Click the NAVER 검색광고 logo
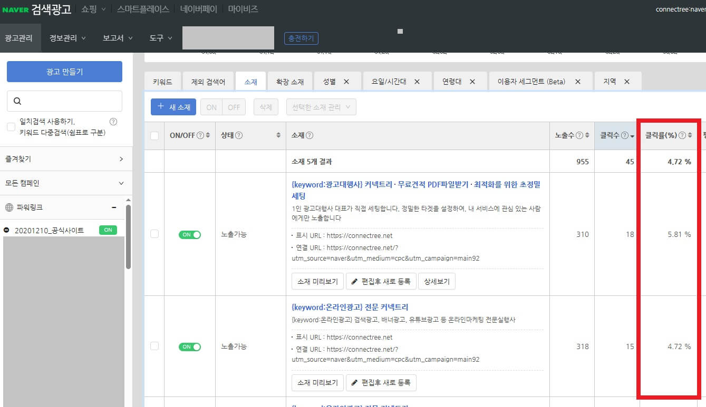Screen dimensions: 706x407 click(37, 9)
